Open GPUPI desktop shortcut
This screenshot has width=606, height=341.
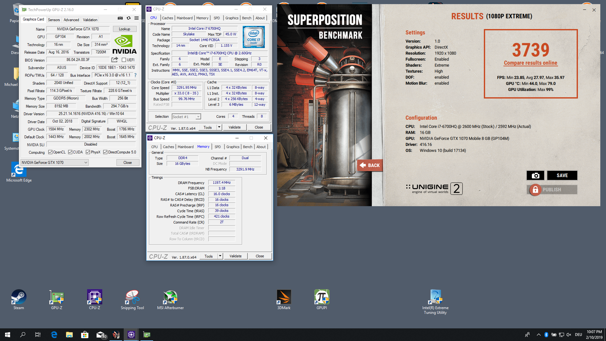322,300
